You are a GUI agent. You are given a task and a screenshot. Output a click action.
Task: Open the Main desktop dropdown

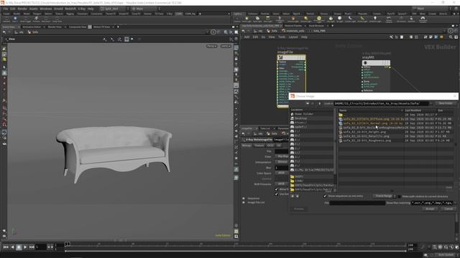pyautogui.click(x=144, y=9)
